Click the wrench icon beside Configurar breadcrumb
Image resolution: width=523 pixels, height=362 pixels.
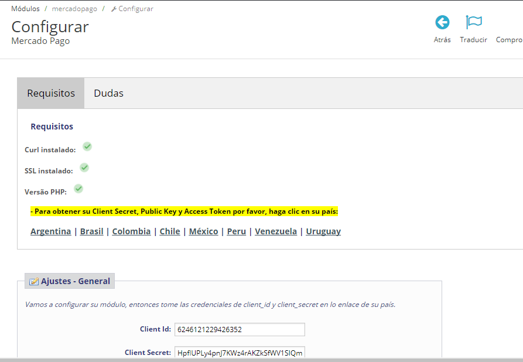pyautogui.click(x=114, y=9)
